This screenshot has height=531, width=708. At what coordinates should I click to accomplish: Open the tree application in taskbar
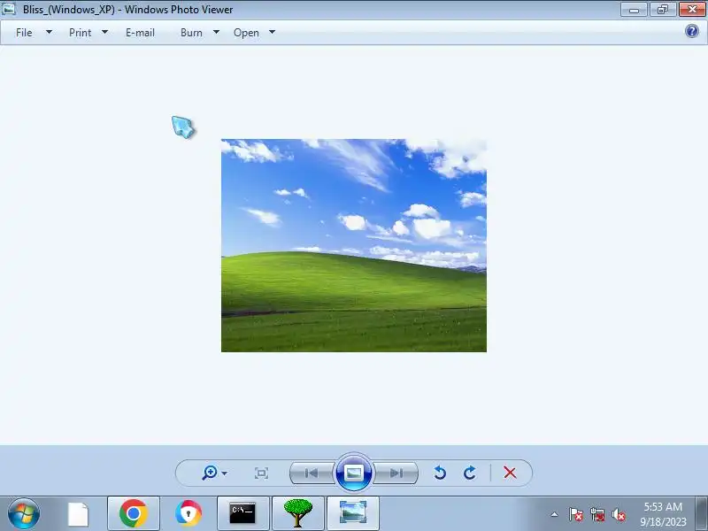pyautogui.click(x=298, y=513)
